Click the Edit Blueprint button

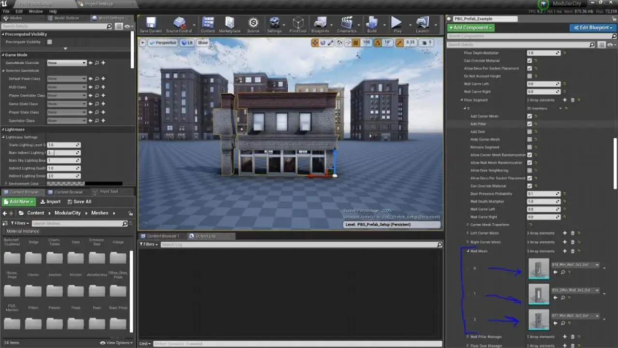[x=591, y=28]
